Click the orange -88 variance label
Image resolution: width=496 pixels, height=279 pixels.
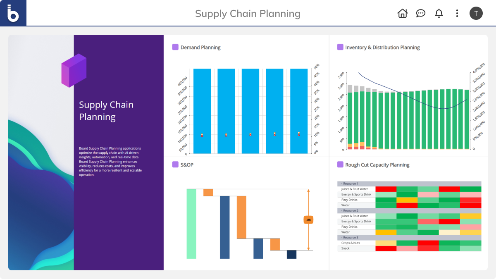tap(308, 220)
